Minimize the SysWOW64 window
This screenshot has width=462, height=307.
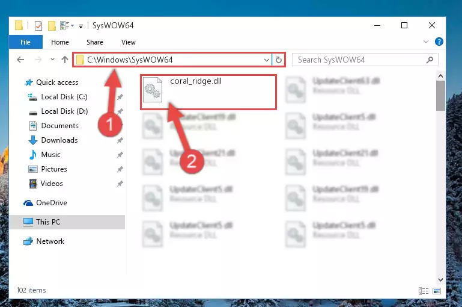click(x=377, y=26)
